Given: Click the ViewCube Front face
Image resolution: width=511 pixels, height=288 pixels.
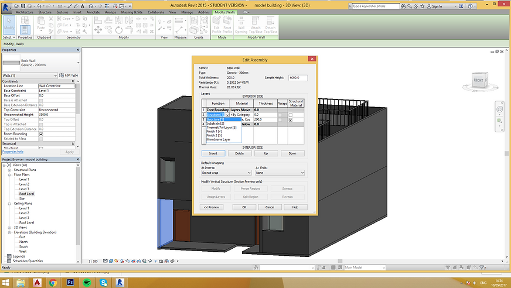Looking at the screenshot, I should (x=479, y=80).
